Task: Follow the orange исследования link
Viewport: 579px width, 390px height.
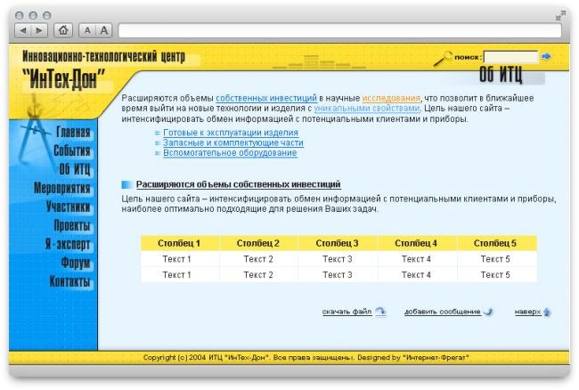Action: click(391, 98)
